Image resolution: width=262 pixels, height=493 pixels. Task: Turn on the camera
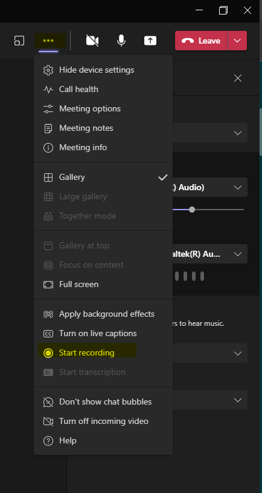pyautogui.click(x=92, y=41)
